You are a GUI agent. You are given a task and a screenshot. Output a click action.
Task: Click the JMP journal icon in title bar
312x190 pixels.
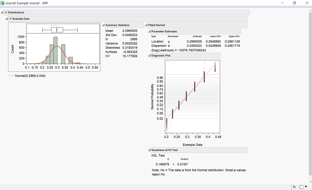pyautogui.click(x=2, y=3)
